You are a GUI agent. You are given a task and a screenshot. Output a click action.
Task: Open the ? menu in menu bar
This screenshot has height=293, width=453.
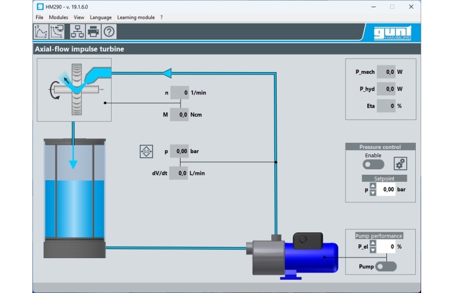pyautogui.click(x=161, y=17)
